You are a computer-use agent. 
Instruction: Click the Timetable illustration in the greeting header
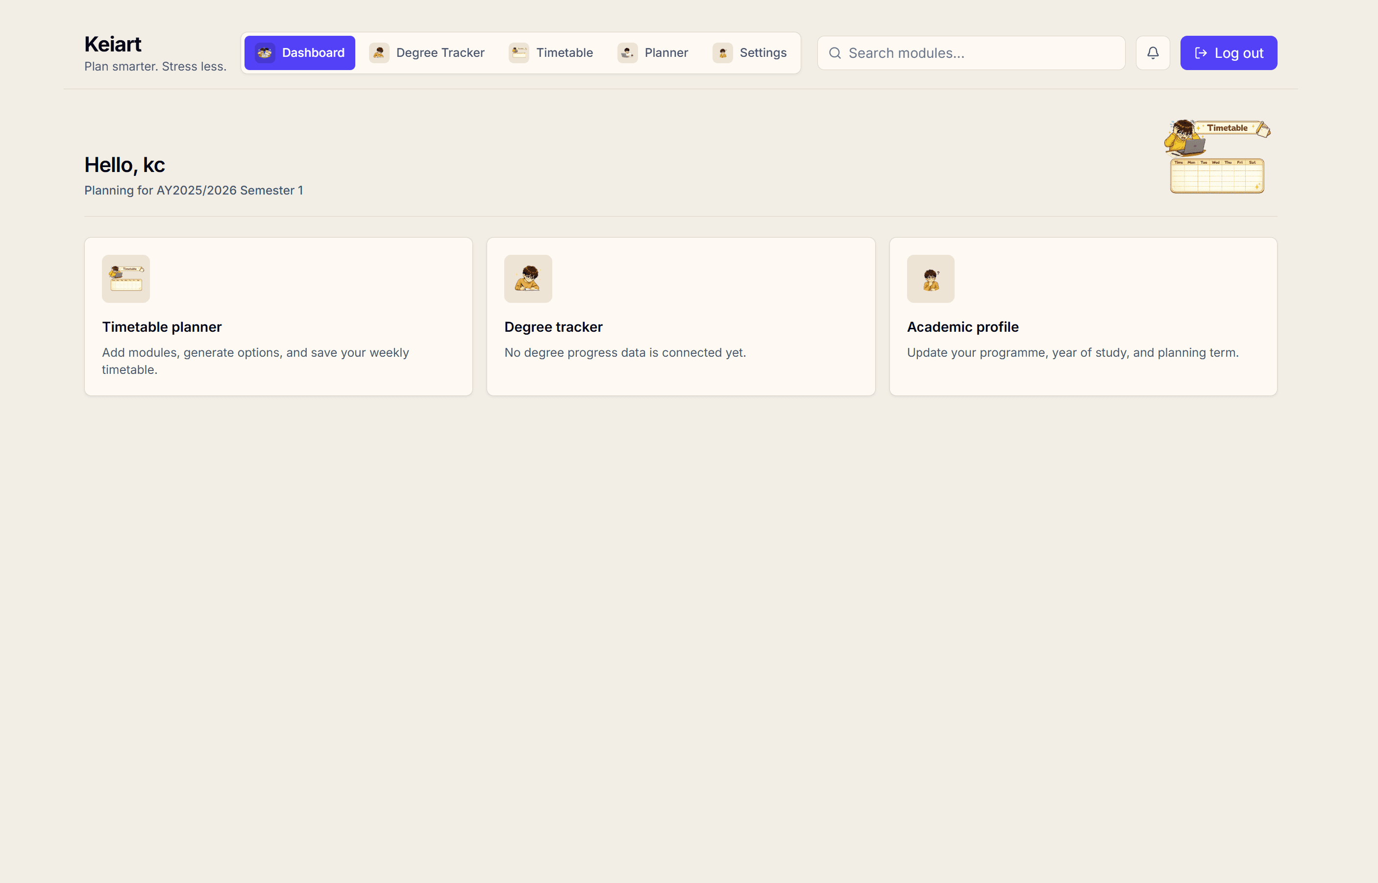[1217, 156]
